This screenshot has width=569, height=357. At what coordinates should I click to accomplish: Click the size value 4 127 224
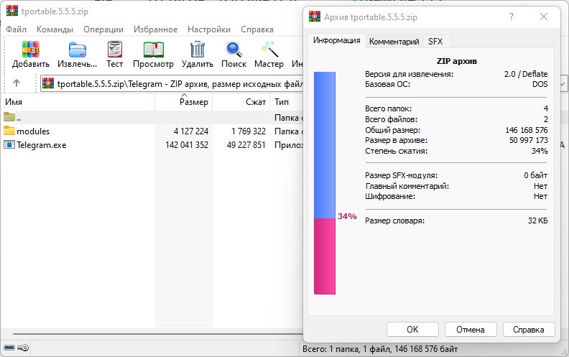(x=191, y=131)
